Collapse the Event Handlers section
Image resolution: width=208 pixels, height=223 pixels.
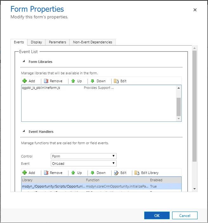pos(24,131)
